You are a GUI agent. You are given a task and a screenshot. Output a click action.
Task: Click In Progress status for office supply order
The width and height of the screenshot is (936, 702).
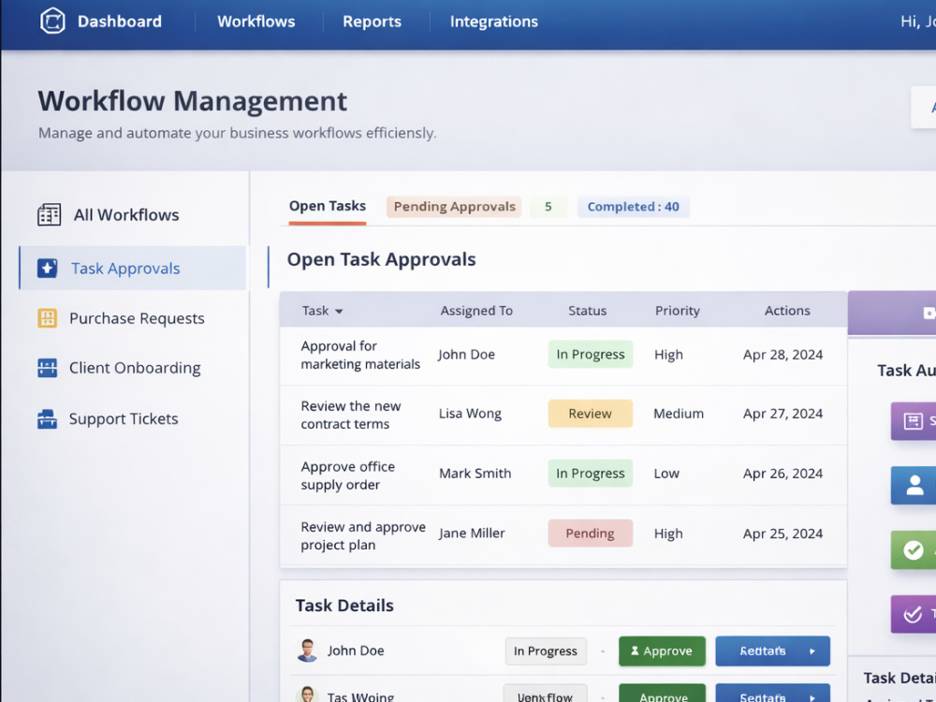point(591,474)
